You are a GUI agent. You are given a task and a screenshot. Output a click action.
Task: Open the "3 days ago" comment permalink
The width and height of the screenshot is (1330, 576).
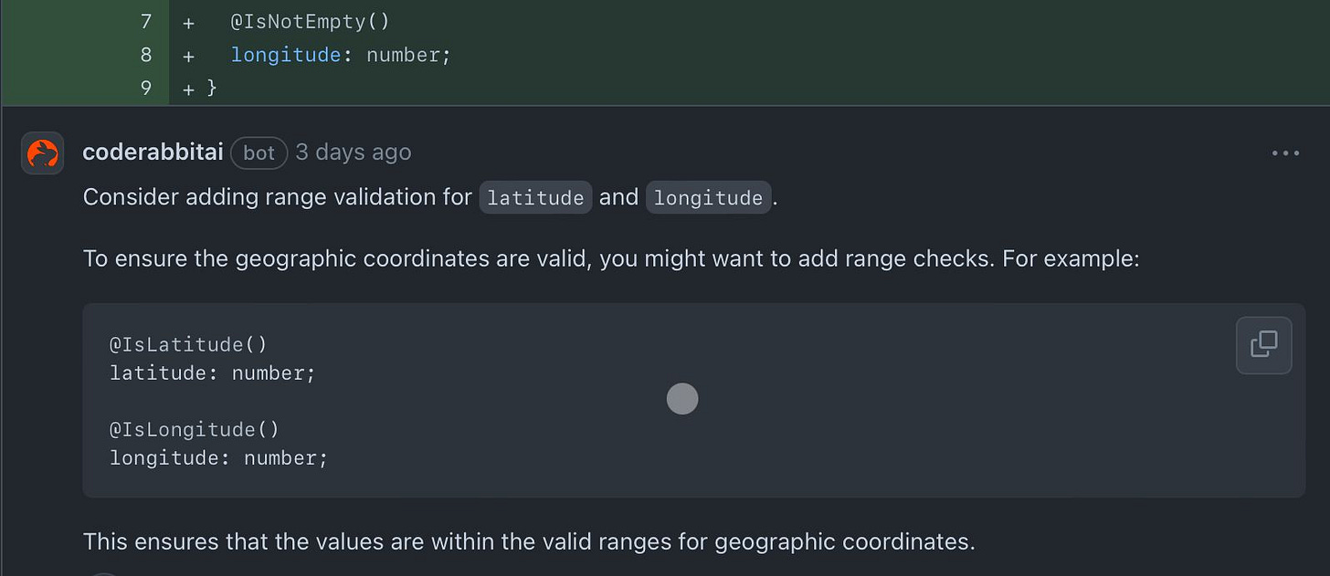pyautogui.click(x=354, y=152)
